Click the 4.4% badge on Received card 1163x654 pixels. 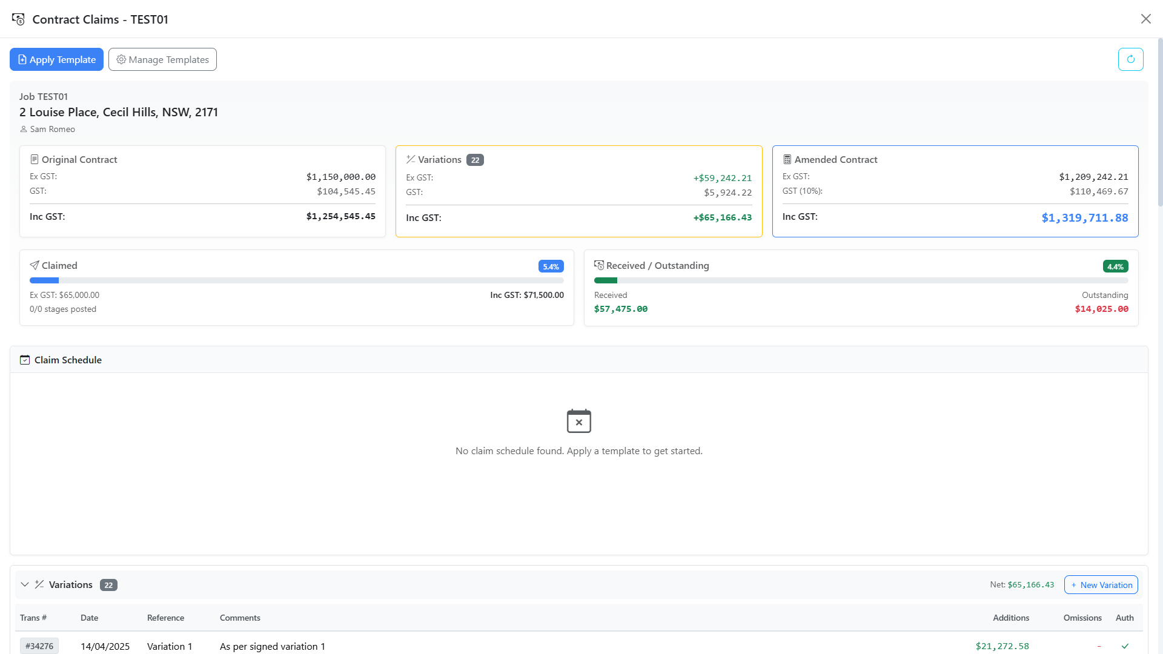pos(1115,266)
